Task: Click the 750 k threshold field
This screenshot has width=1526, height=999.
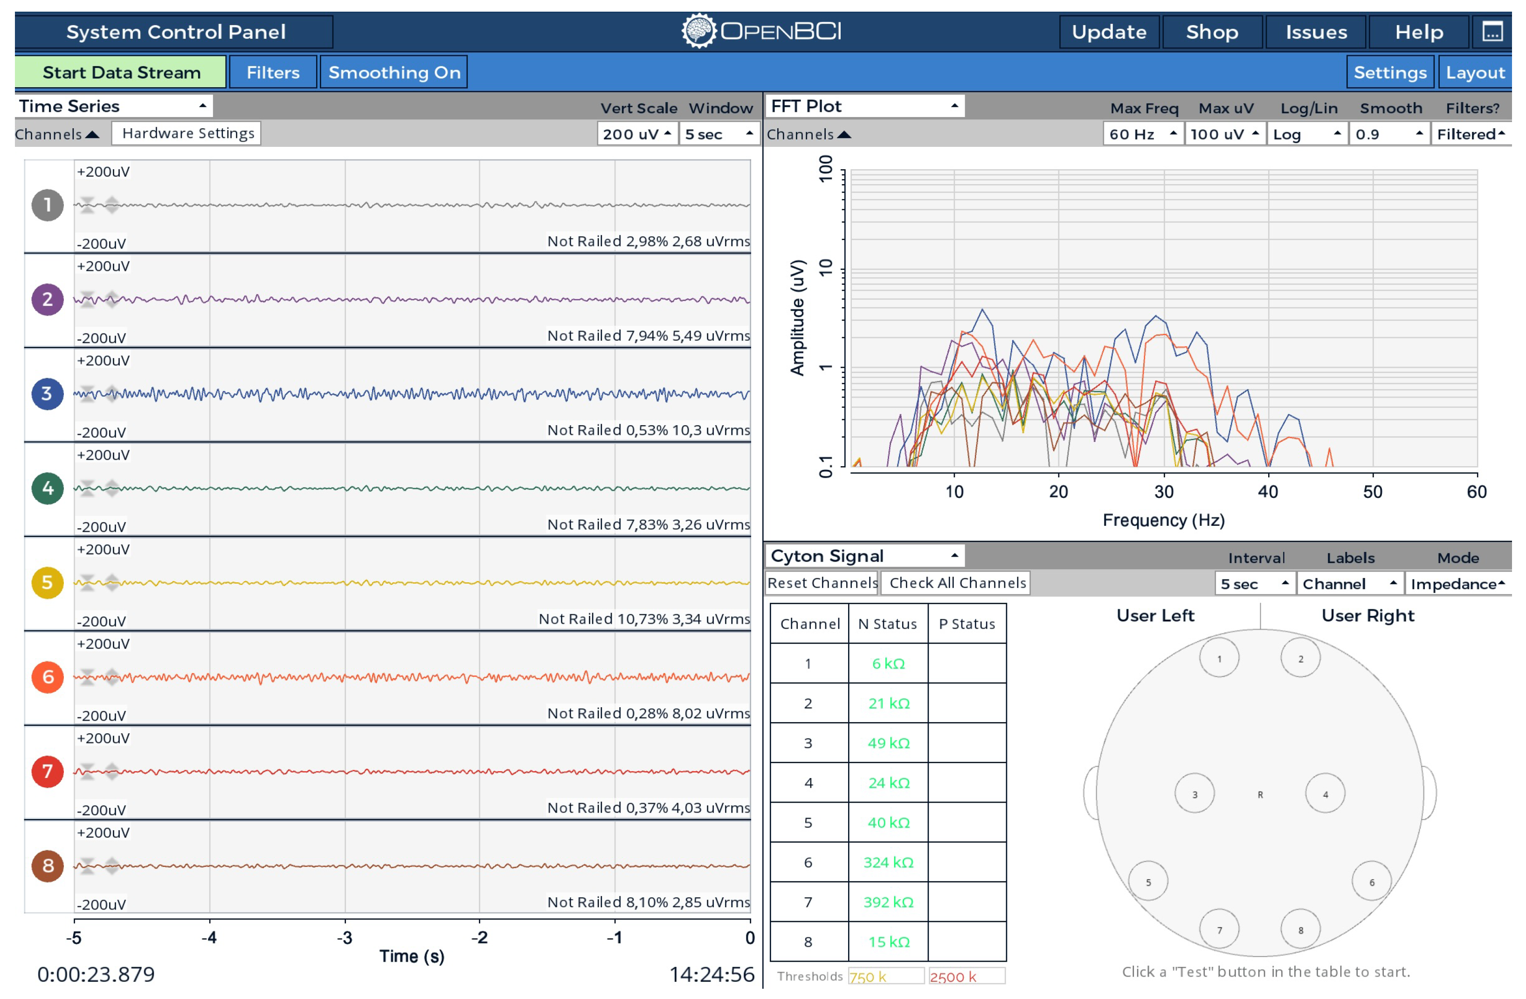Action: [886, 977]
